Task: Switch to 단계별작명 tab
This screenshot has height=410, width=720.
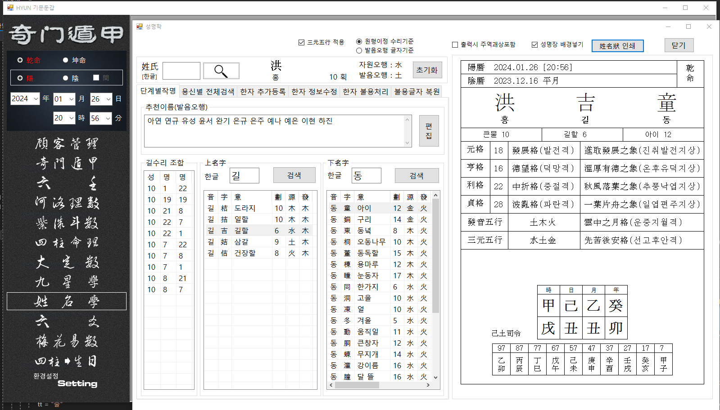Action: pyautogui.click(x=158, y=91)
